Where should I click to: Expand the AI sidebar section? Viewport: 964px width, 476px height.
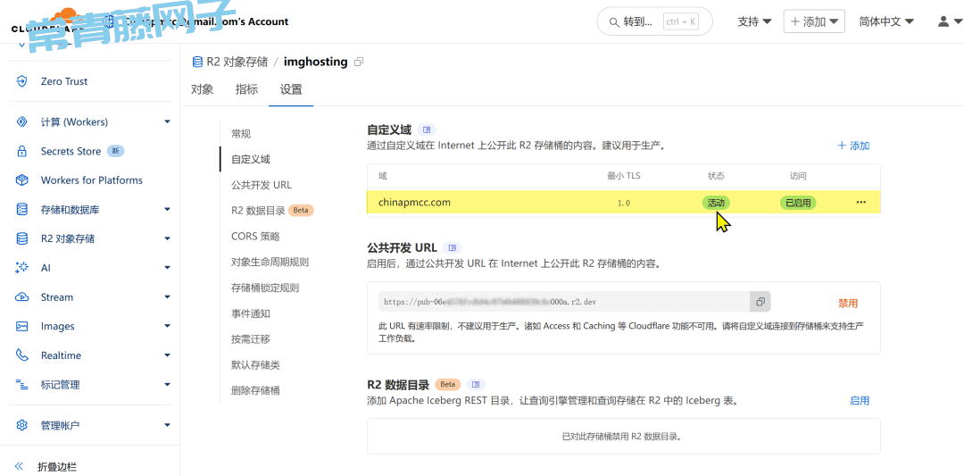coord(167,268)
